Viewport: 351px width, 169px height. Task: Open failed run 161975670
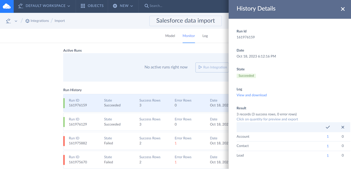(x=146, y=159)
